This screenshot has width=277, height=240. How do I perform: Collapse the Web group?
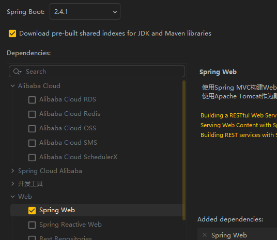[13, 197]
